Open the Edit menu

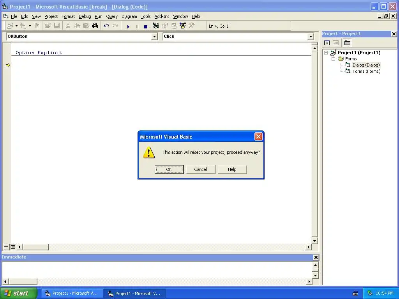coord(25,16)
